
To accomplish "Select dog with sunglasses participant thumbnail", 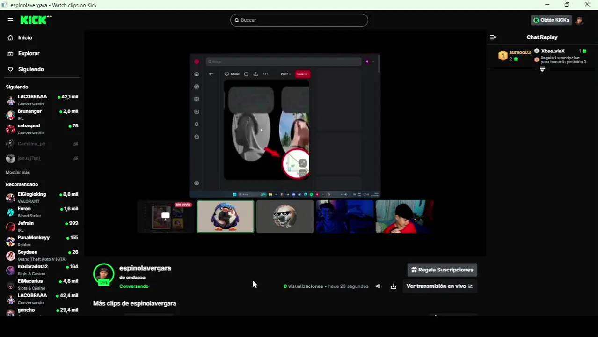I will [285, 216].
